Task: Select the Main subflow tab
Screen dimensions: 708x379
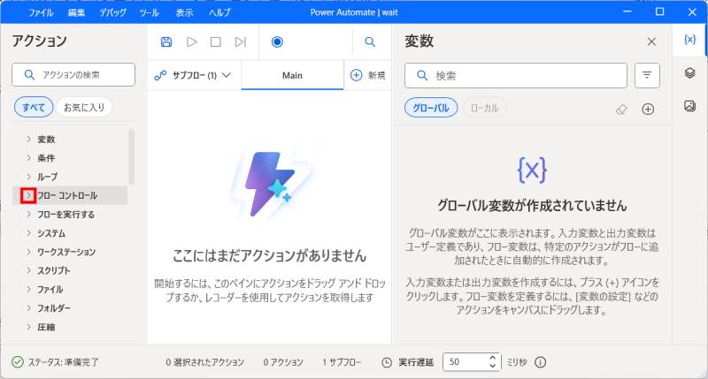Action: point(292,76)
